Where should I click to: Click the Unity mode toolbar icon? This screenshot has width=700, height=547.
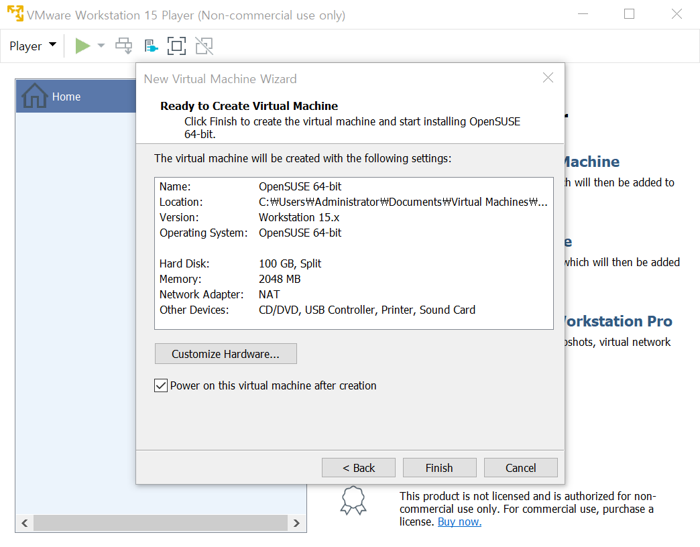[x=204, y=46]
